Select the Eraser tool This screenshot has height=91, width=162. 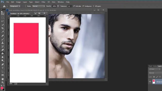(3, 50)
